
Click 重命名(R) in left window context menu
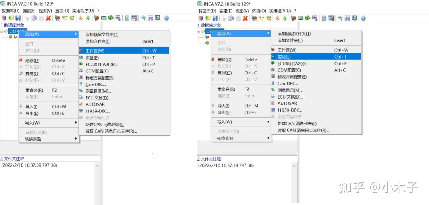(49, 90)
